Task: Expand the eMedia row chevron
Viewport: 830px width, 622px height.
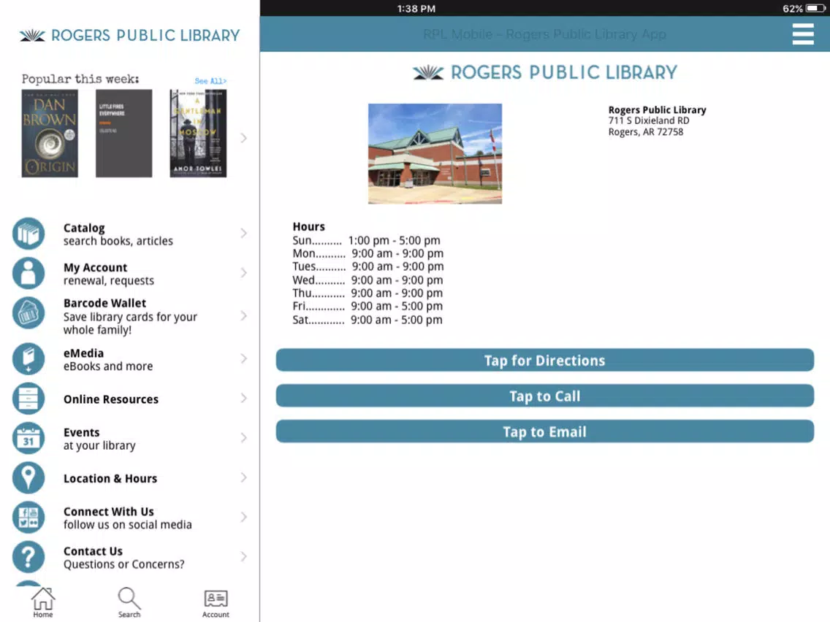Action: click(x=243, y=358)
